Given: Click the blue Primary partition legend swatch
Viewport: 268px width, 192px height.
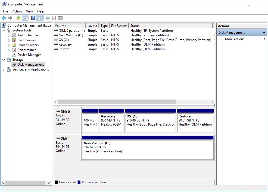Looking at the screenshot, I should 79,182.
